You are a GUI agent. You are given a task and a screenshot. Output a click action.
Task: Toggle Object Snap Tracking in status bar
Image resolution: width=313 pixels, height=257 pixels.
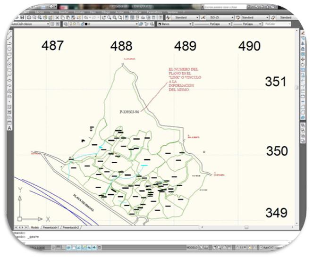[79, 248]
